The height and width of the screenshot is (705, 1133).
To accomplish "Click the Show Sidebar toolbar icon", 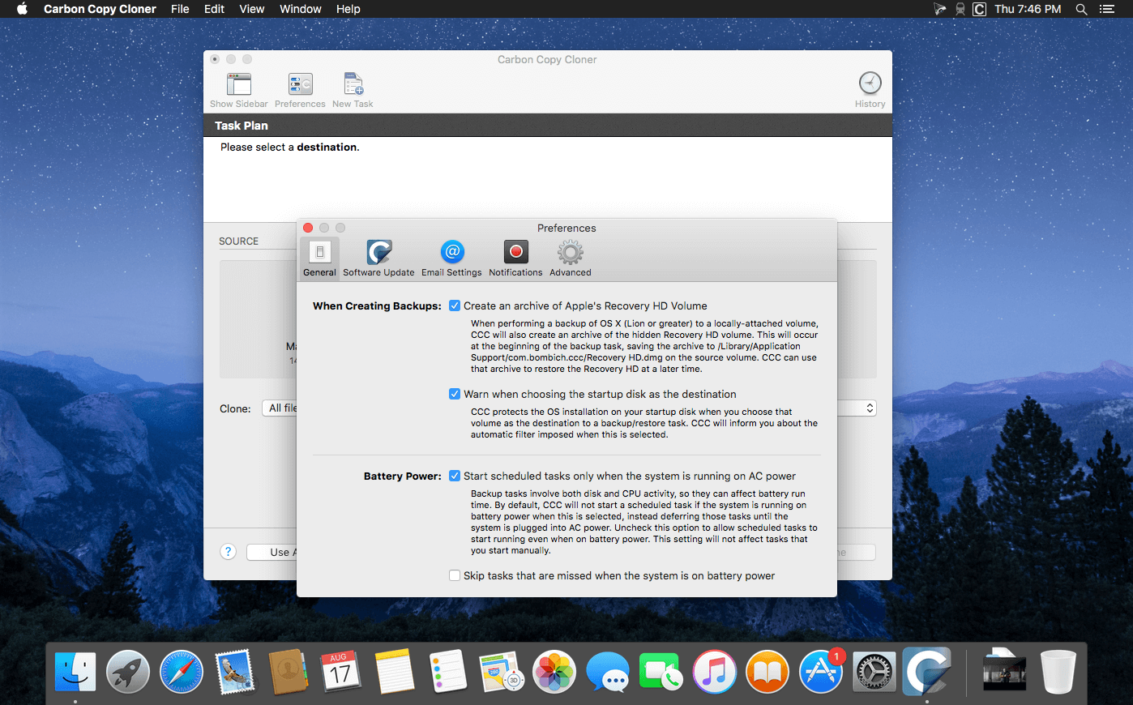I will pos(238,89).
